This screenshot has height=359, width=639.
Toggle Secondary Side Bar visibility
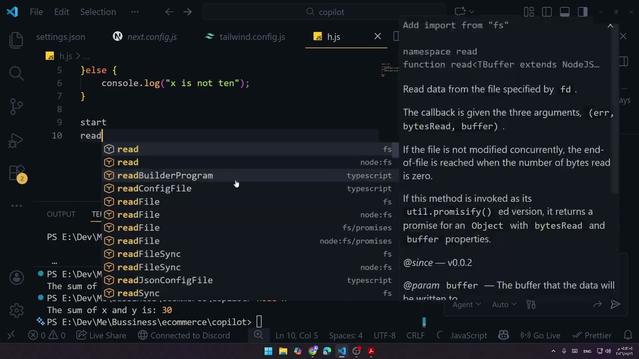pos(583,12)
